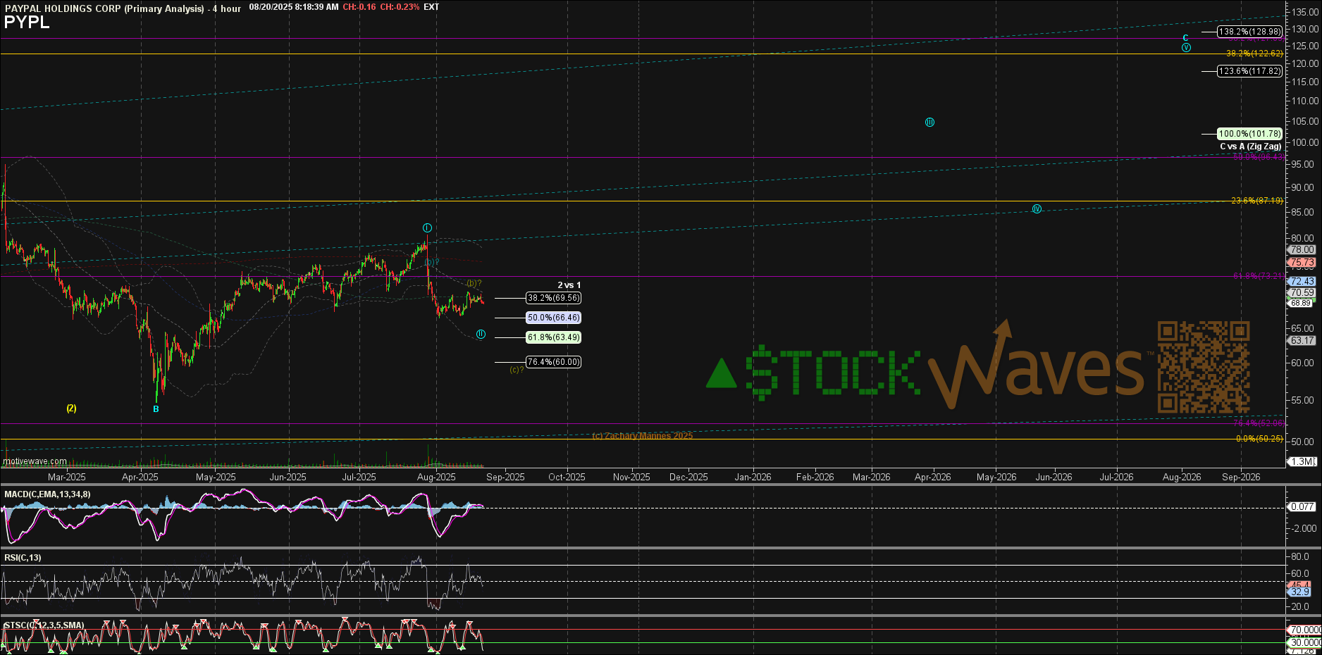Click the orange 0.0%(50.25) level label
Image resolution: width=1322 pixels, height=655 pixels.
1260,439
